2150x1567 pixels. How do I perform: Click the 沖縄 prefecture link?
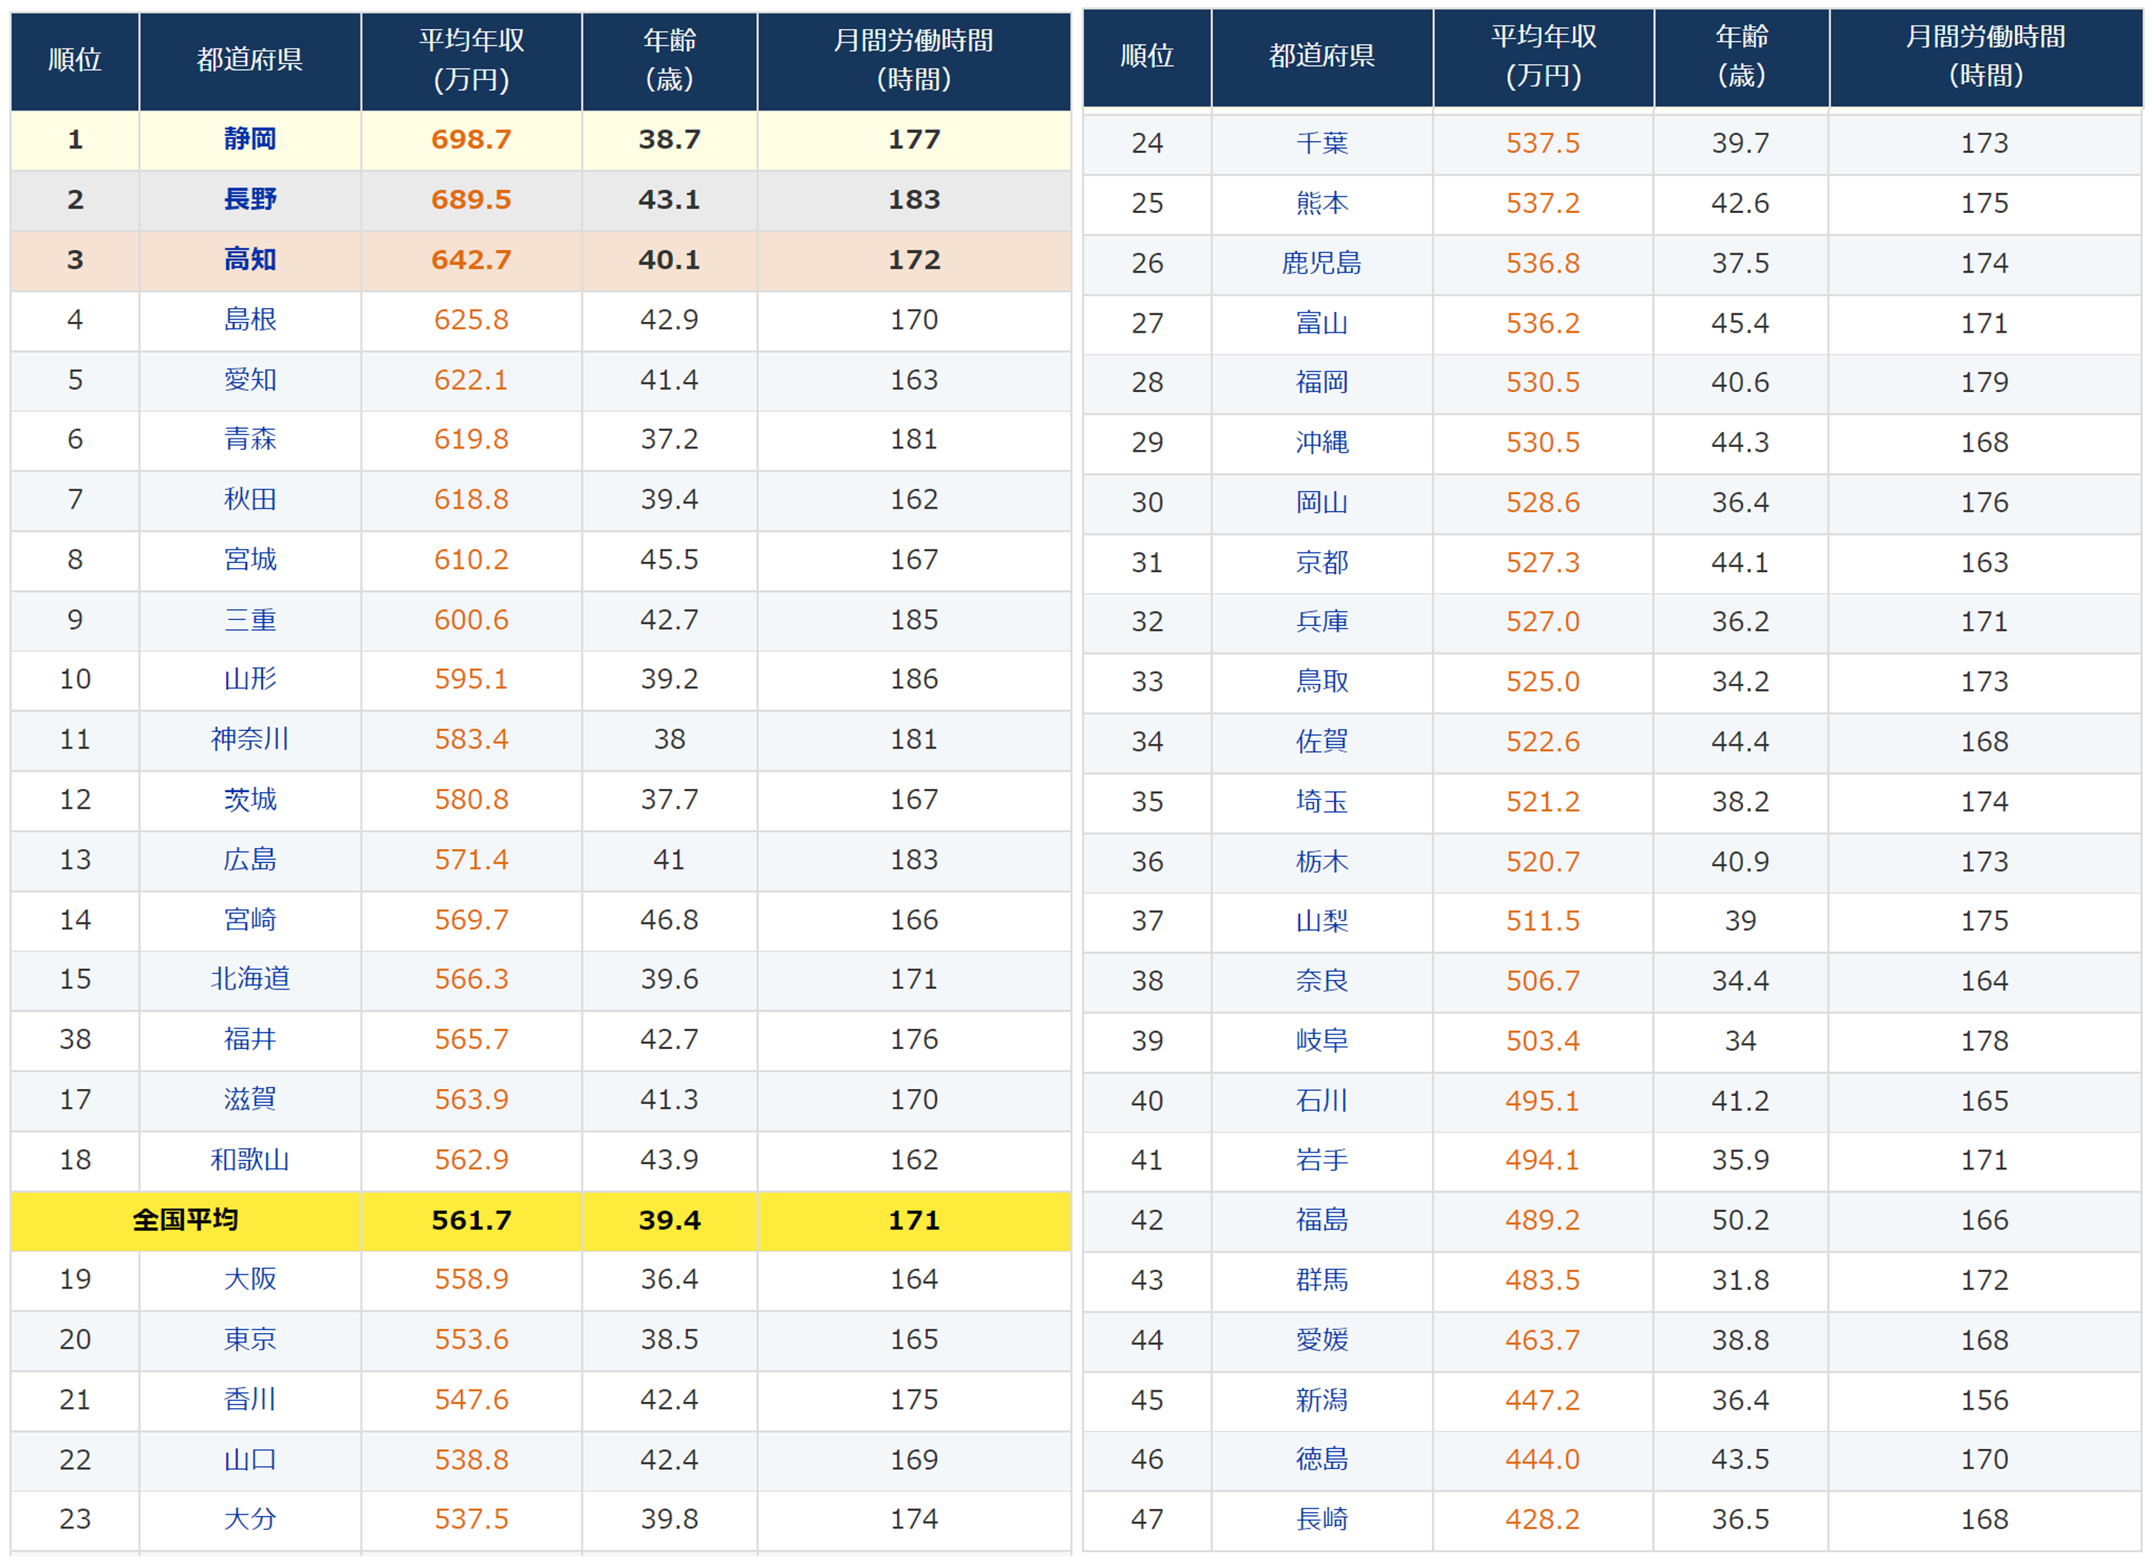pyautogui.click(x=1321, y=442)
